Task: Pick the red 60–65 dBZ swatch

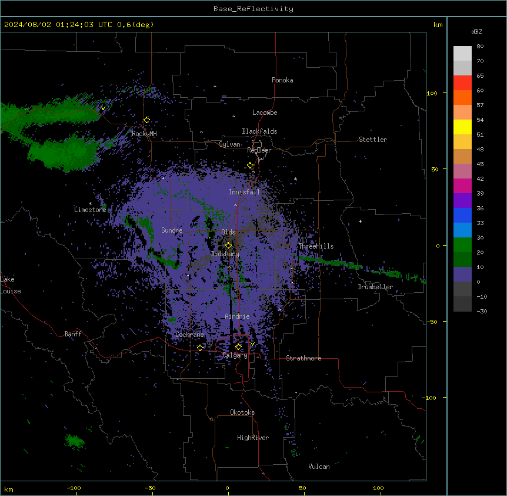Action: click(x=462, y=83)
